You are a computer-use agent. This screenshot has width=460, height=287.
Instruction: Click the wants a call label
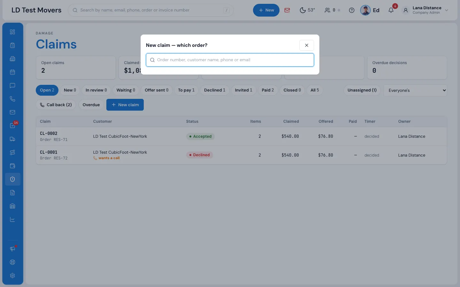106,158
